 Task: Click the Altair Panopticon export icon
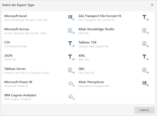(146, 84)
